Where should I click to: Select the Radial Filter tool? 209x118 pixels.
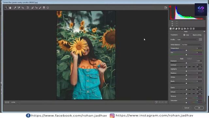pyautogui.click(x=48, y=8)
